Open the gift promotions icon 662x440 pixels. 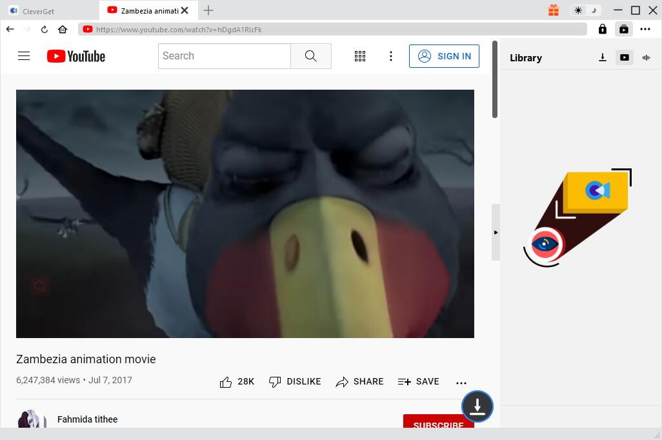pyautogui.click(x=553, y=10)
